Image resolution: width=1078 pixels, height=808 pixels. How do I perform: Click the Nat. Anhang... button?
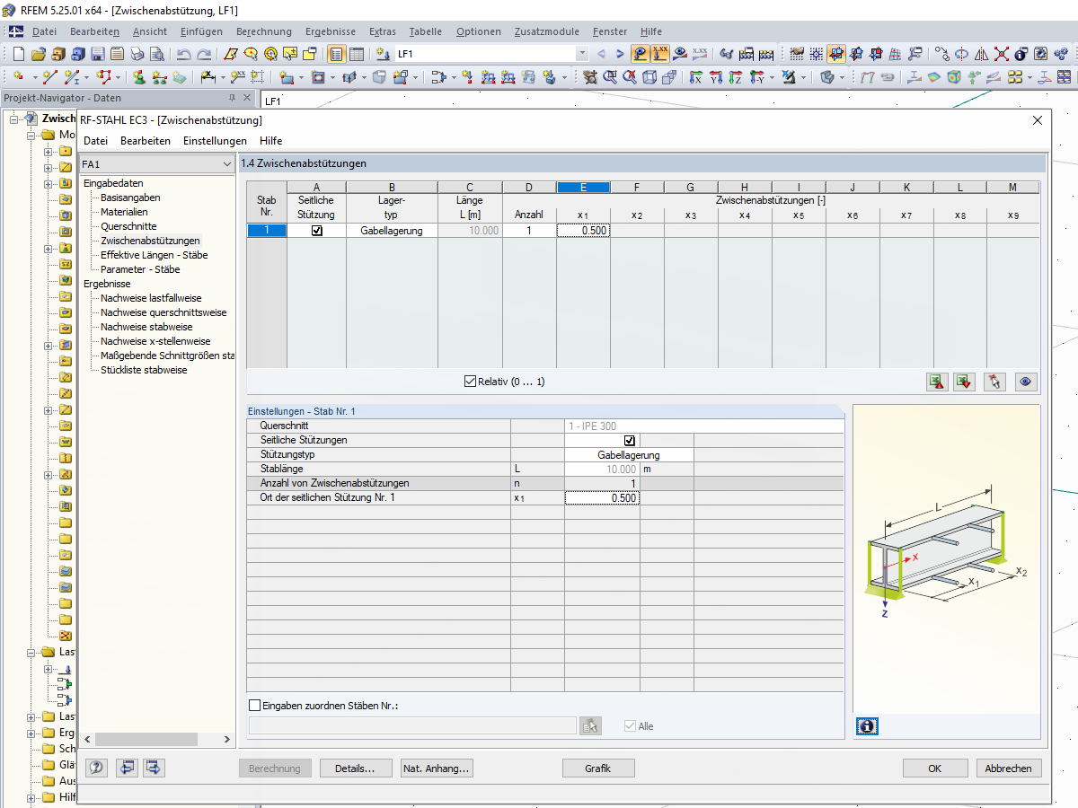437,768
